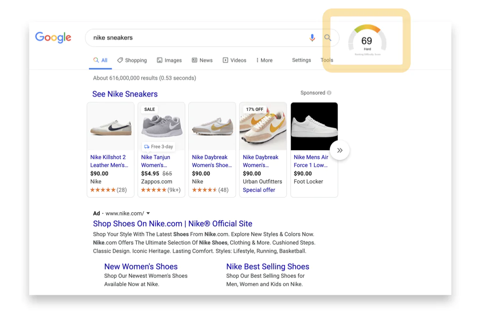Click the magnifying glass search icon
The height and width of the screenshot is (322, 481).
[x=328, y=38]
